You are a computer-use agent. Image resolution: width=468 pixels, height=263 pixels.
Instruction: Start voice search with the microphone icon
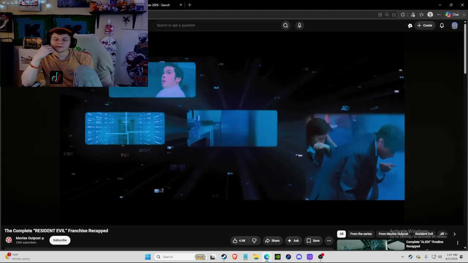299,25
